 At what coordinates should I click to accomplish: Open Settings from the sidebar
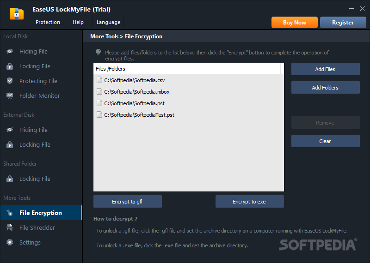click(x=41, y=243)
